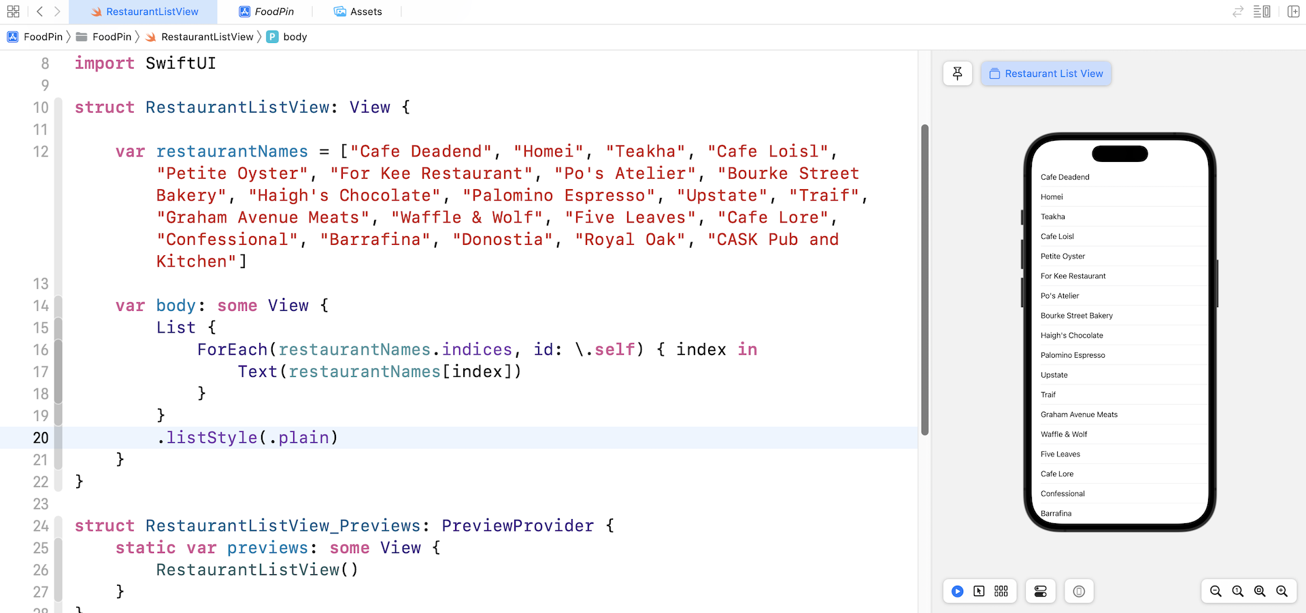Click the Variants grid icon in canvas
This screenshot has height=613, width=1306.
[x=1001, y=591]
